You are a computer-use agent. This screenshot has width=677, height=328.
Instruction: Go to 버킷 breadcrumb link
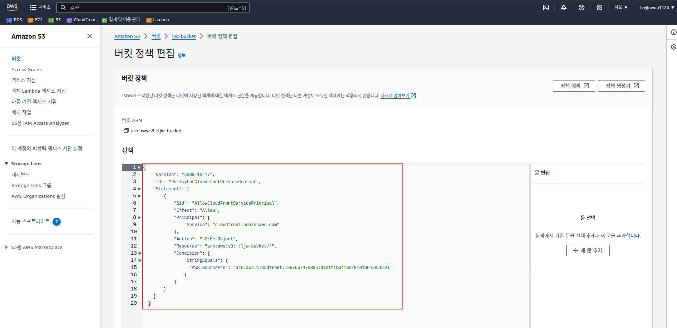pos(156,36)
